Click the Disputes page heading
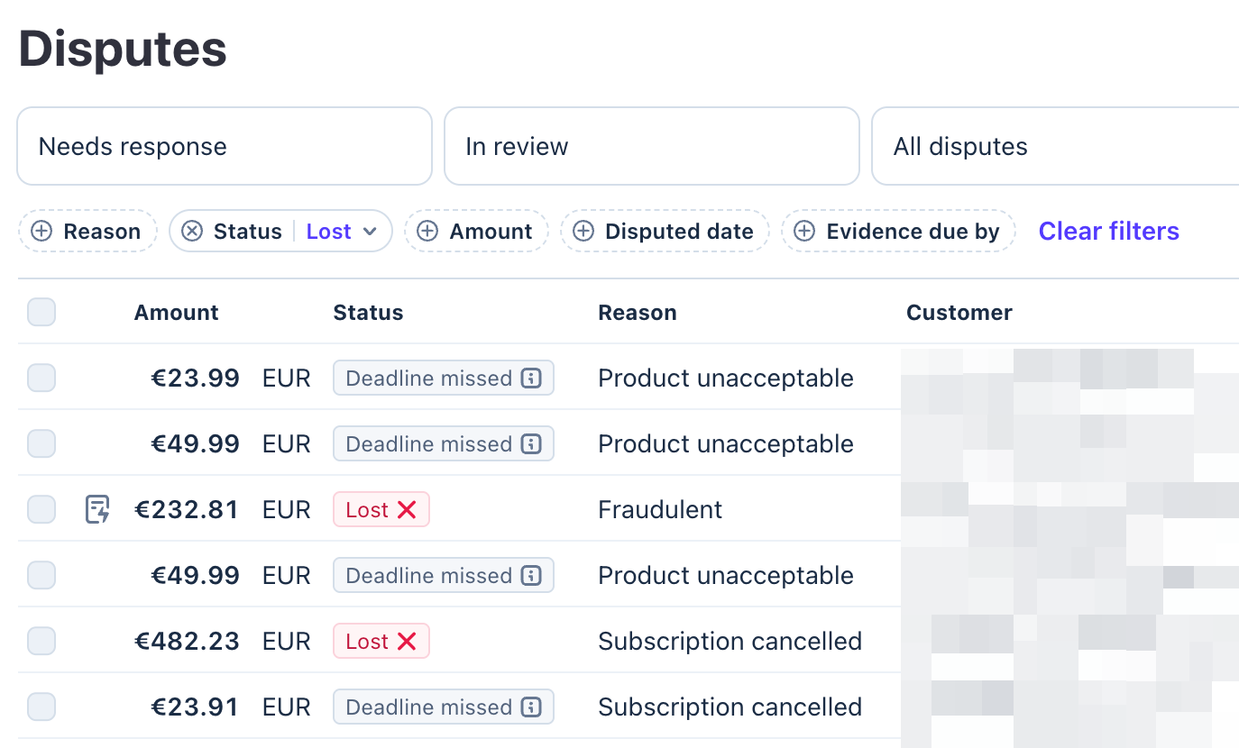The height and width of the screenshot is (748, 1239). [x=123, y=49]
